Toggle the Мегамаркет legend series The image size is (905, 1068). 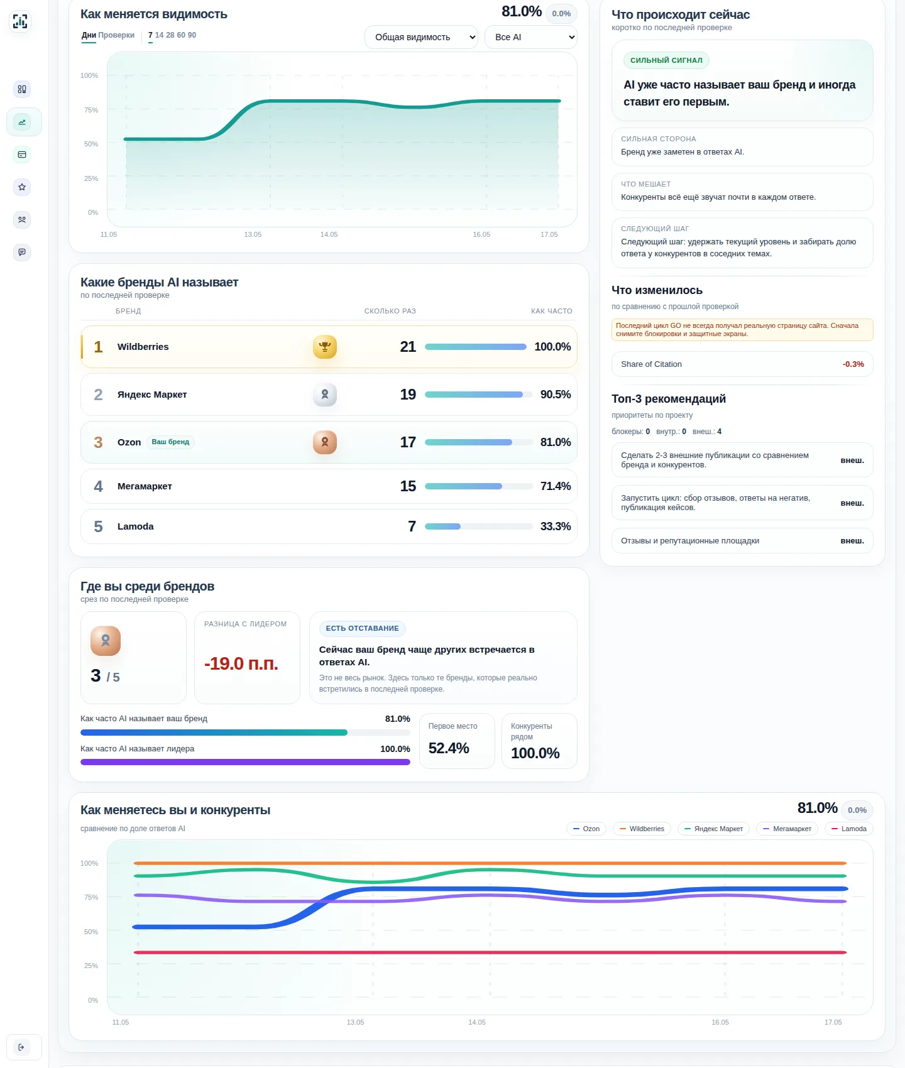tap(787, 829)
